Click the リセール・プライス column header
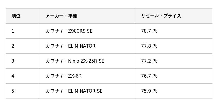The height and width of the screenshot is (107, 223). point(174,16)
